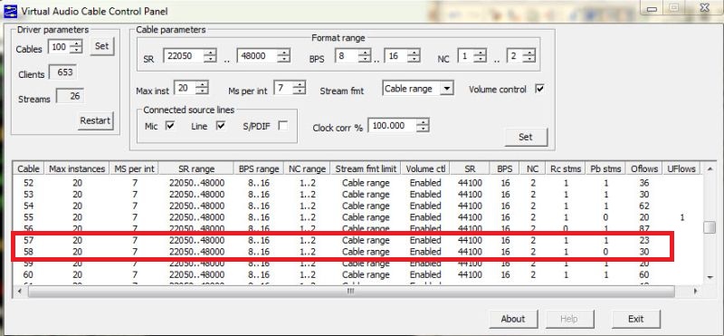Click the Max inst spinner arrows

[x=202, y=88]
